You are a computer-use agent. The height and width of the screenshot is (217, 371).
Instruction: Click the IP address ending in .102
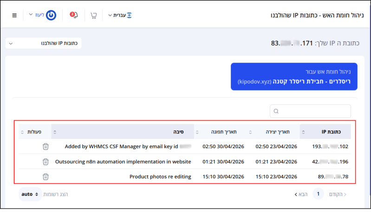[330, 146]
